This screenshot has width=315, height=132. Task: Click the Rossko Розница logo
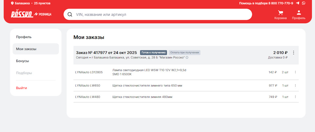31,14
